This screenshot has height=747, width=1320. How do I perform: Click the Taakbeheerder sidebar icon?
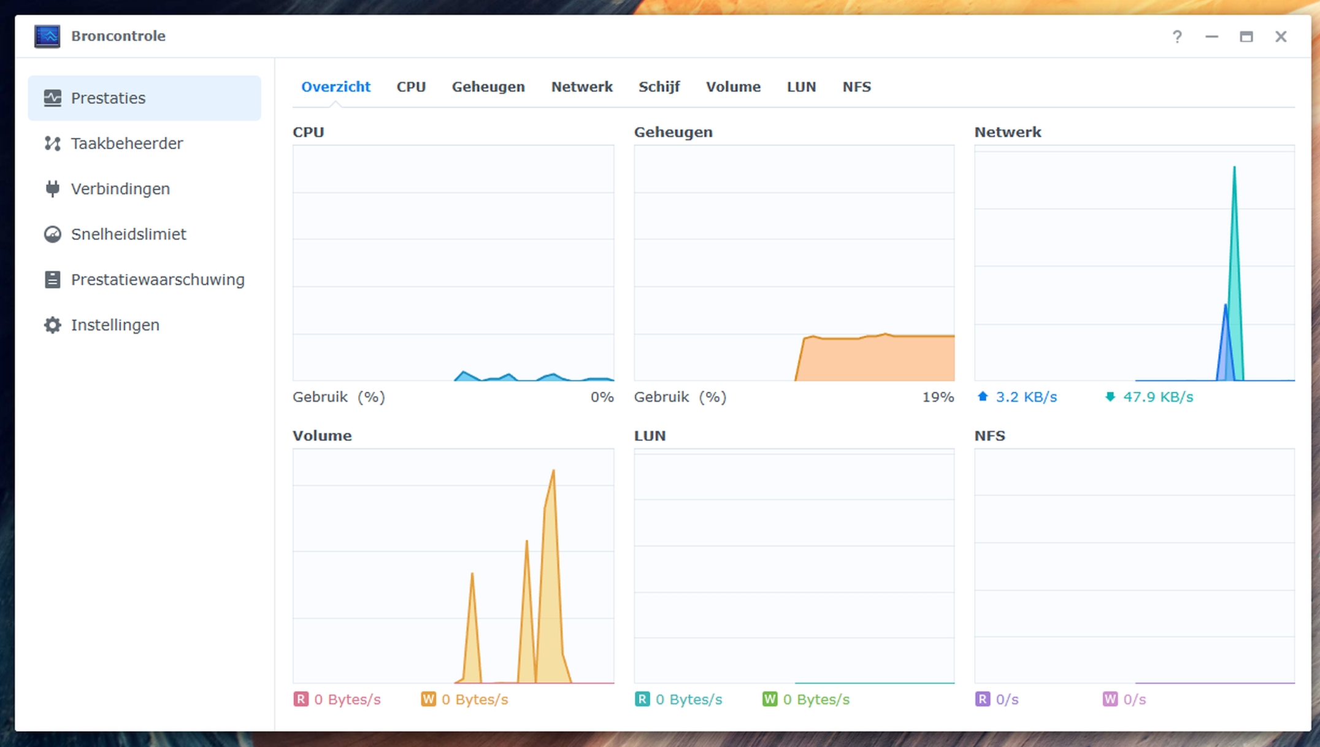52,144
